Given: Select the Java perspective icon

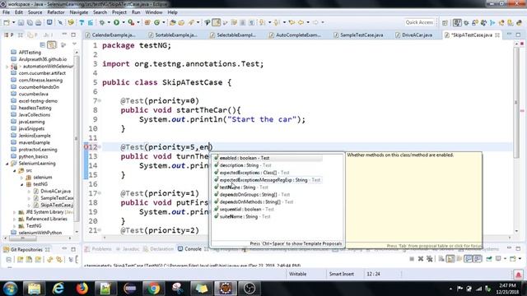Looking at the screenshot, I should [x=457, y=22].
